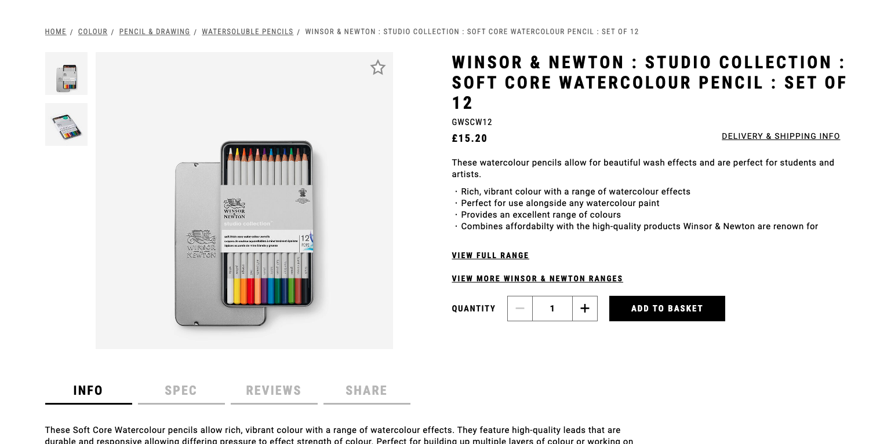Decrease quantity with minus button
The height and width of the screenshot is (444, 891).
tap(520, 309)
